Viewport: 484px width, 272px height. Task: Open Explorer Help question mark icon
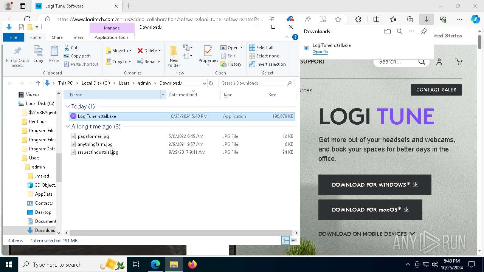(296, 37)
